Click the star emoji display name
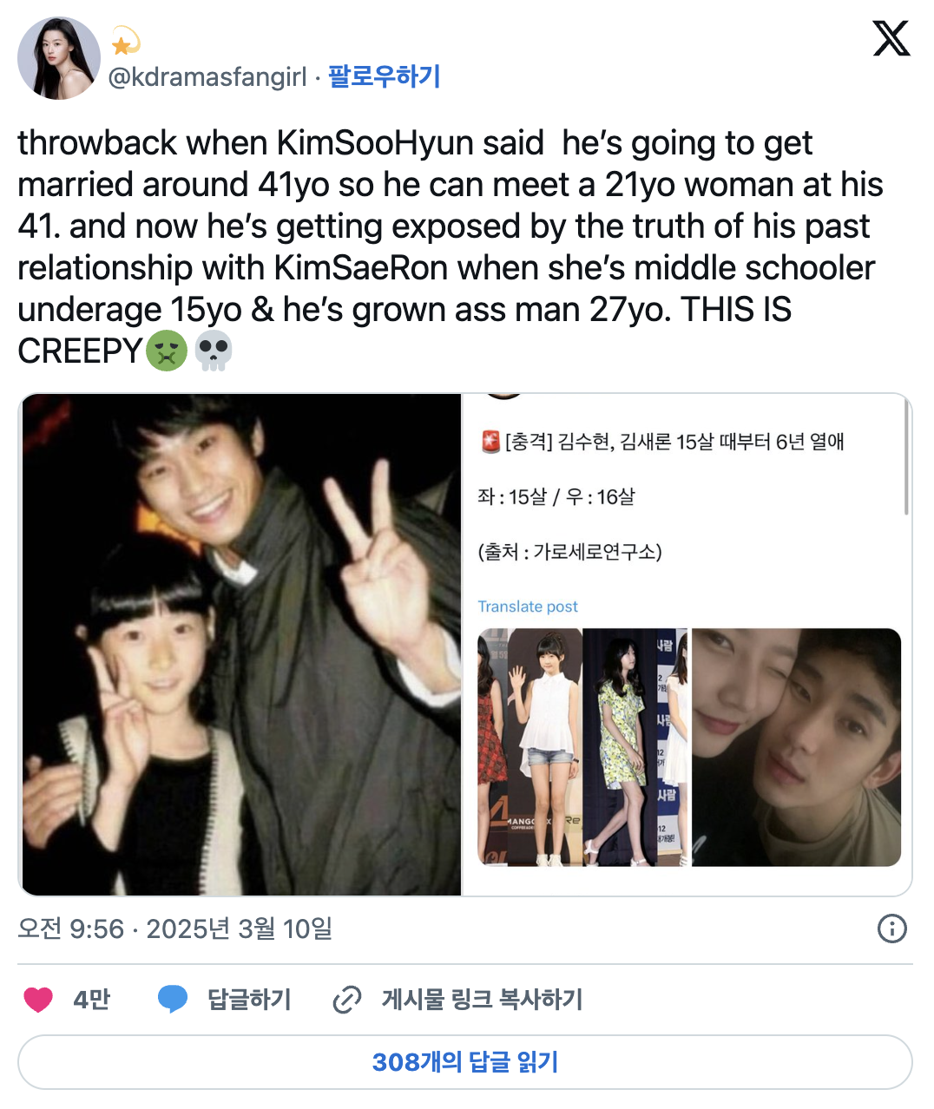 pyautogui.click(x=126, y=41)
